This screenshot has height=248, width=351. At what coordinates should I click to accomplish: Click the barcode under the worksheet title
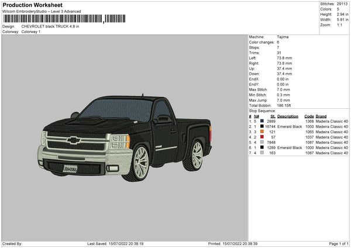pos(53,19)
